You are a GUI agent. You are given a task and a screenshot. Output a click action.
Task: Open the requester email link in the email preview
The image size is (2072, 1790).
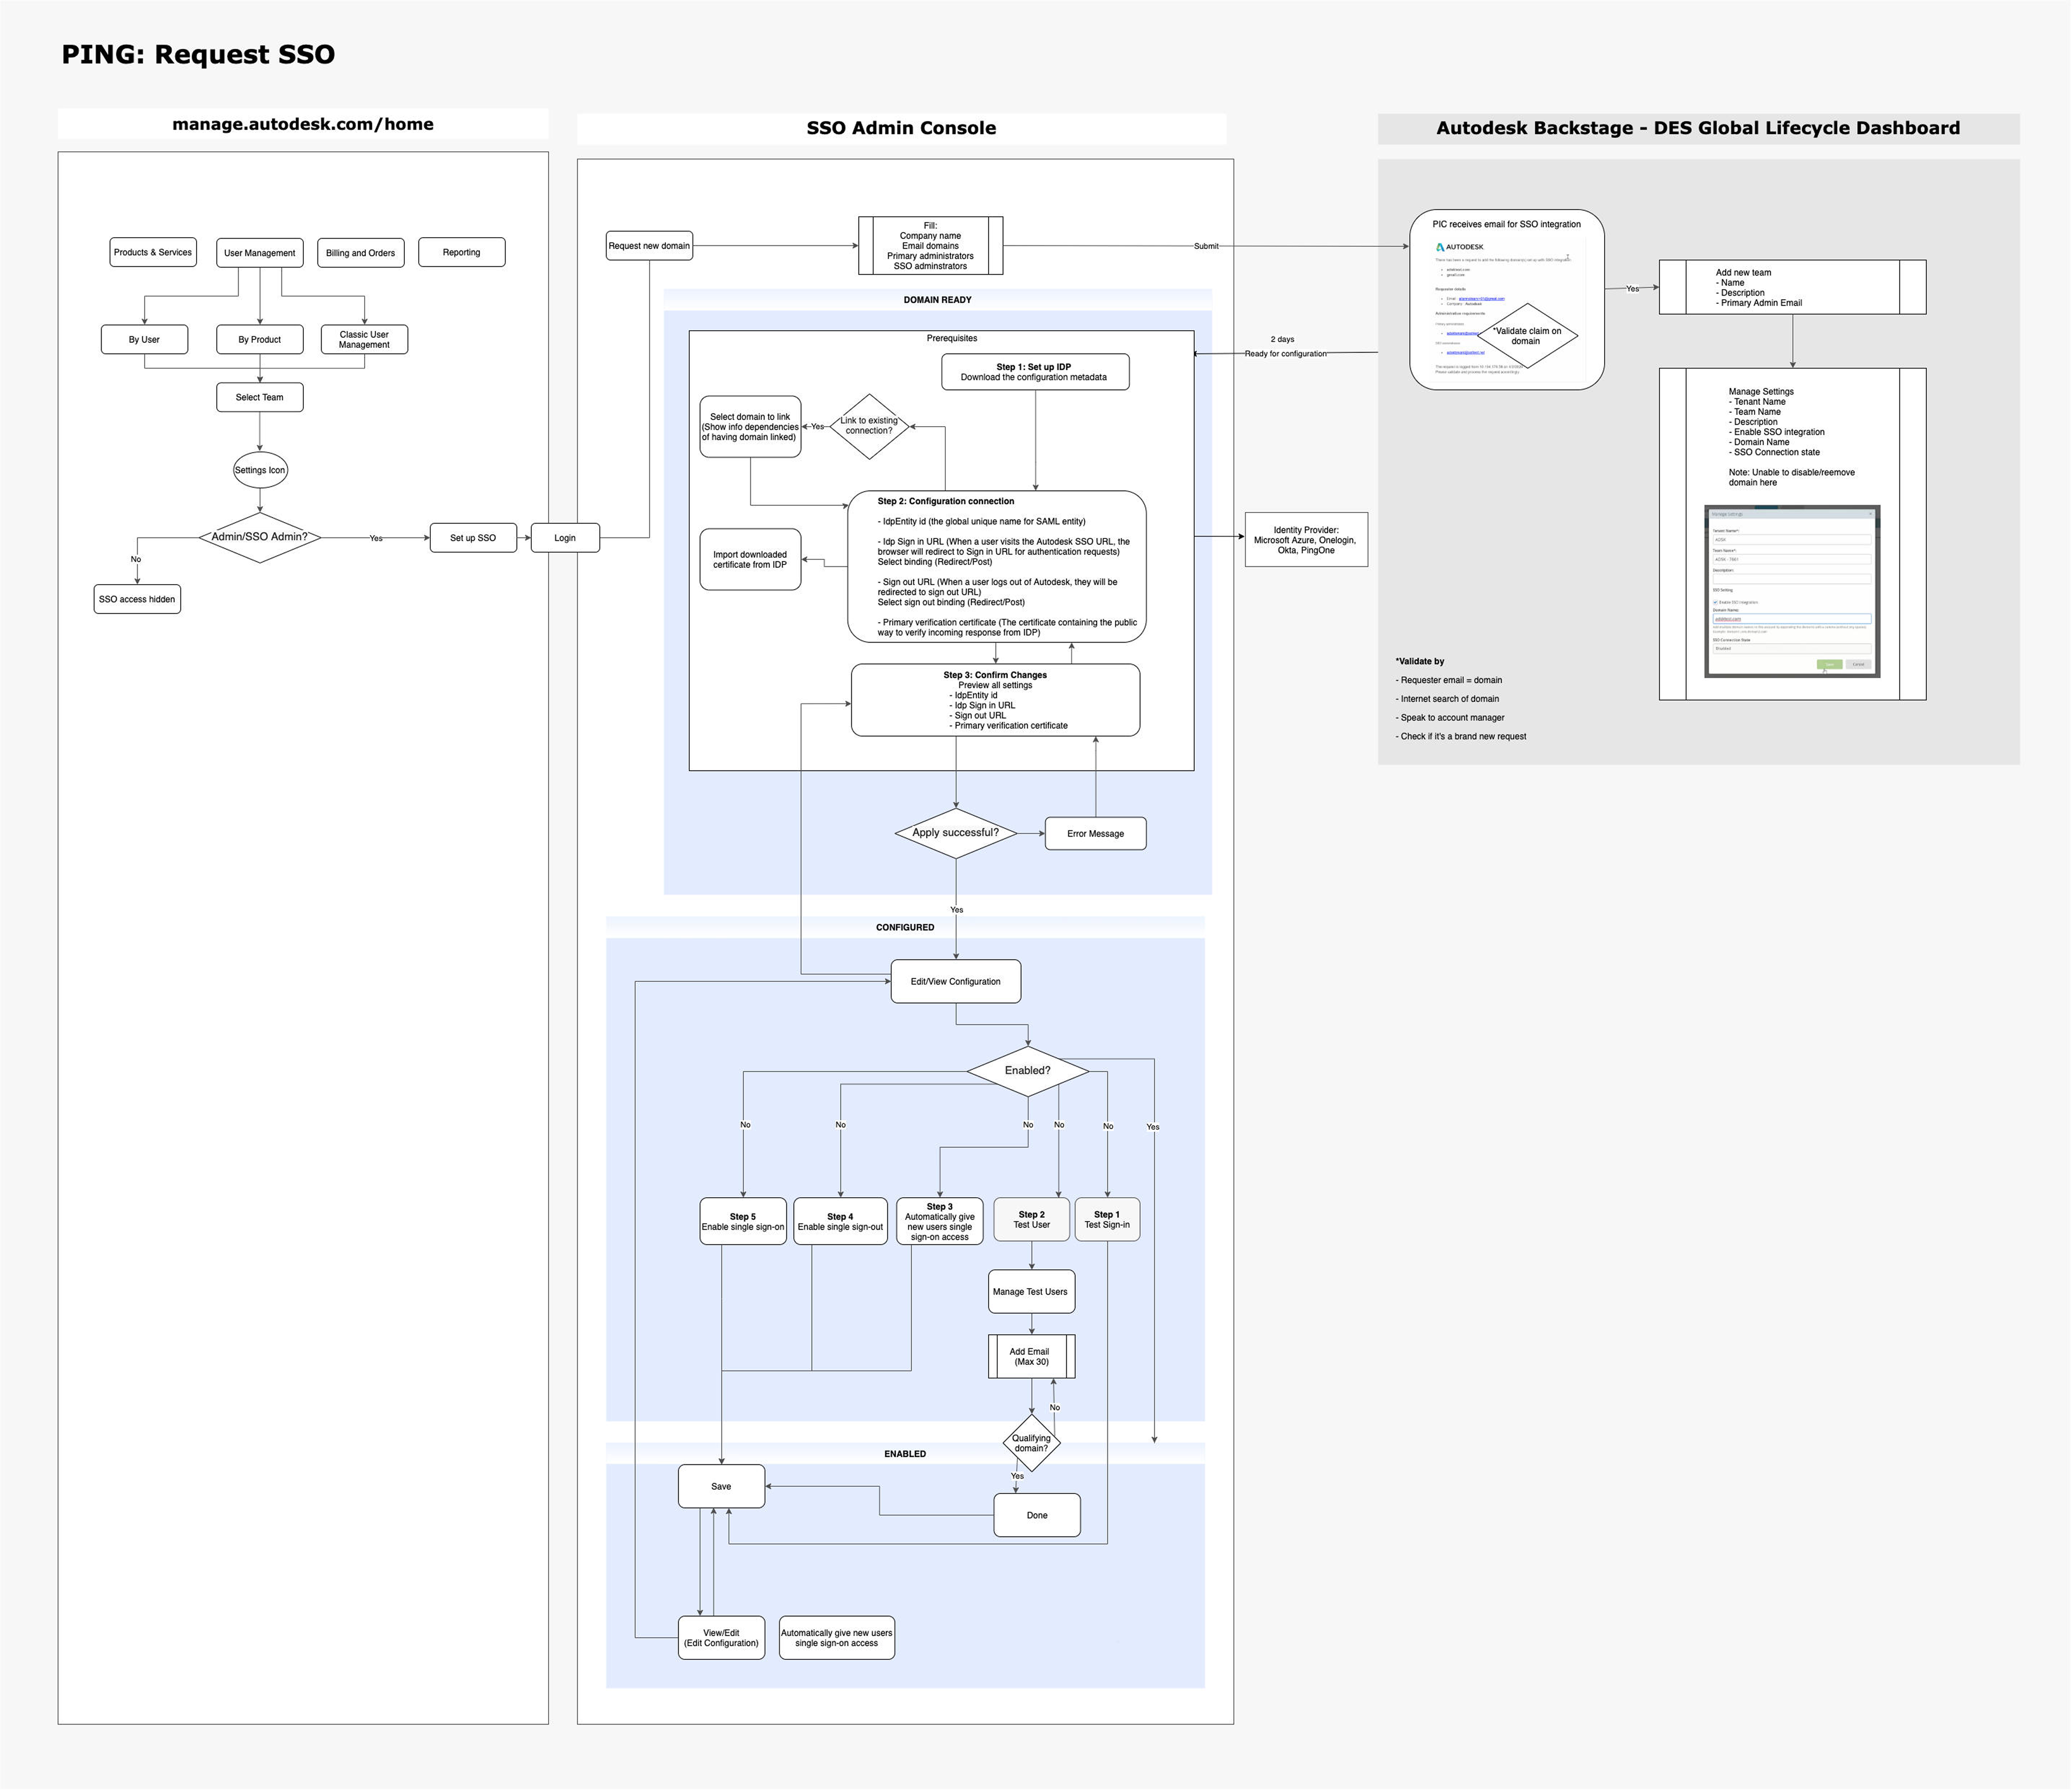pos(1482,299)
